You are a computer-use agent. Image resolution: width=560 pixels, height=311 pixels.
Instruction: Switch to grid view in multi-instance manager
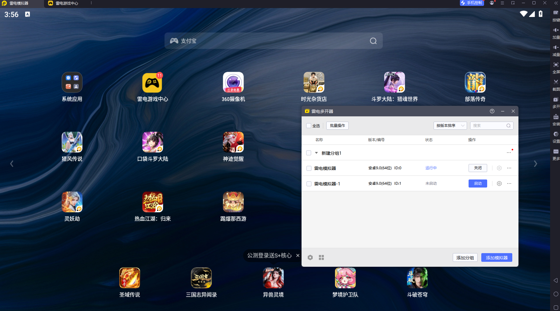pos(321,257)
